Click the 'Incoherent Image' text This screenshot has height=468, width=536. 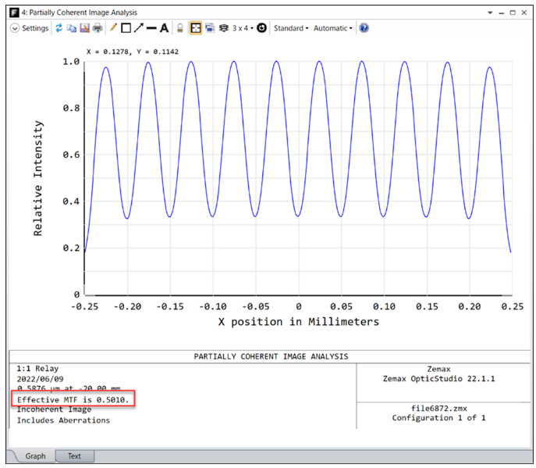click(x=54, y=409)
